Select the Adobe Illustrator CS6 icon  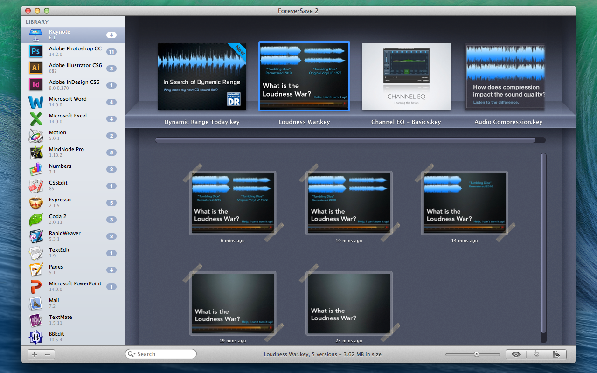coord(36,69)
